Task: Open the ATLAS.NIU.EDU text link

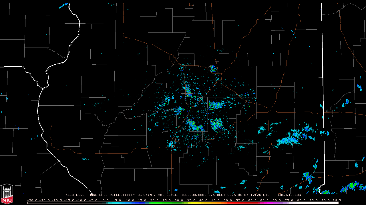Action: (x=287, y=195)
